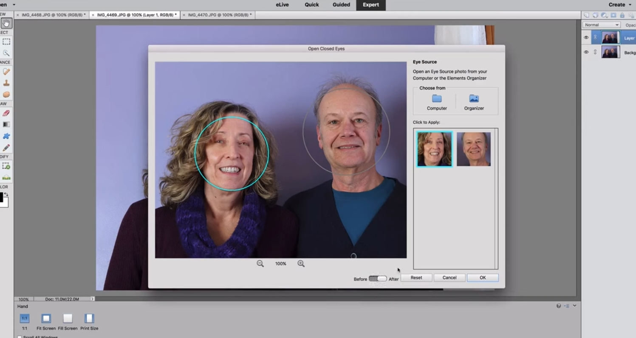Select the Quick Selection tool

click(6, 53)
